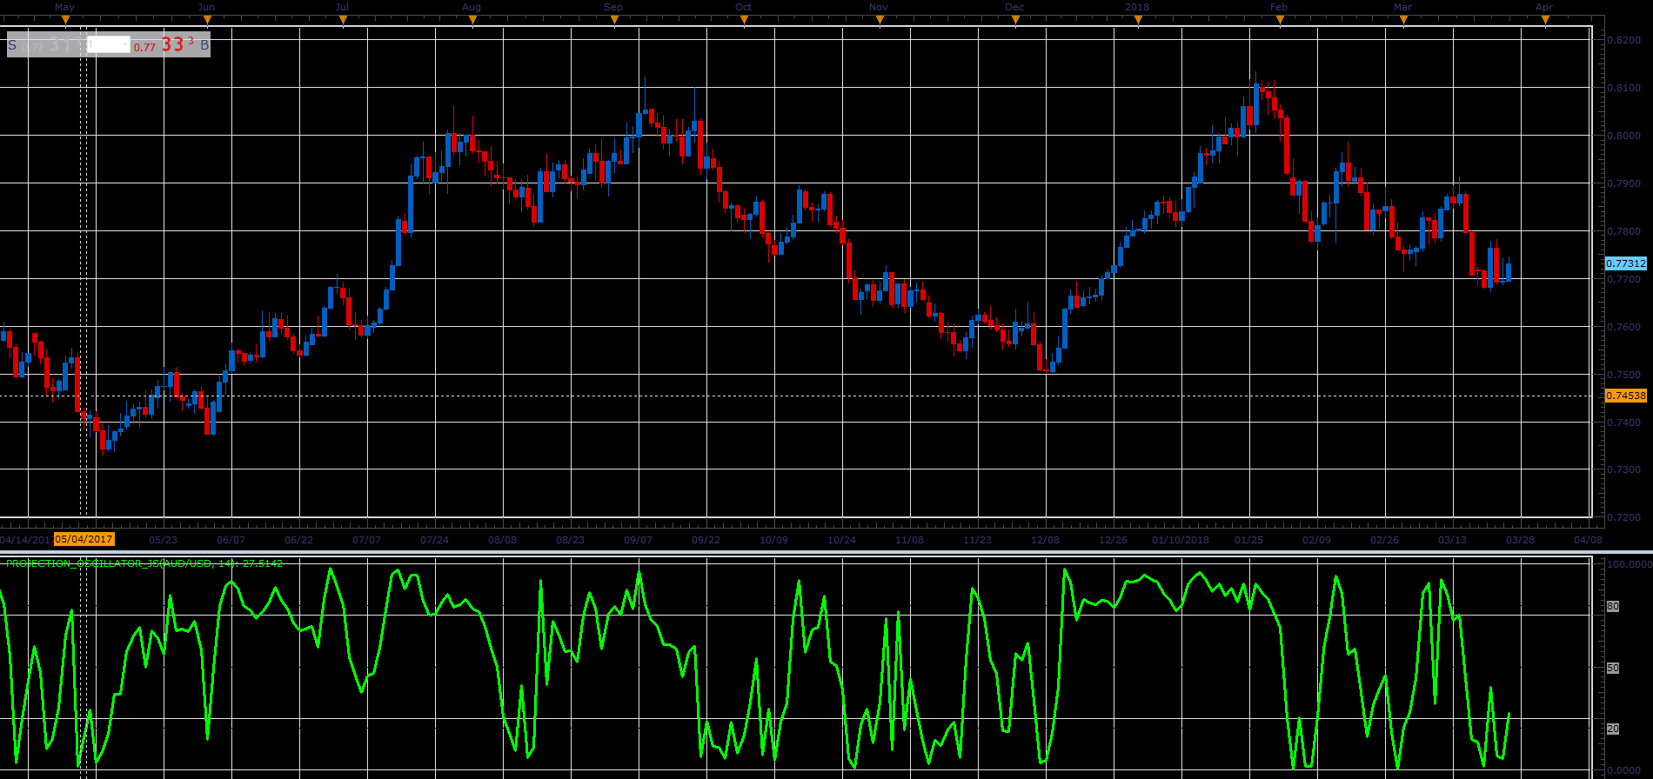Image resolution: width=1653 pixels, height=779 pixels.
Task: Click the 0.7200 price axis label
Action: (x=1623, y=517)
